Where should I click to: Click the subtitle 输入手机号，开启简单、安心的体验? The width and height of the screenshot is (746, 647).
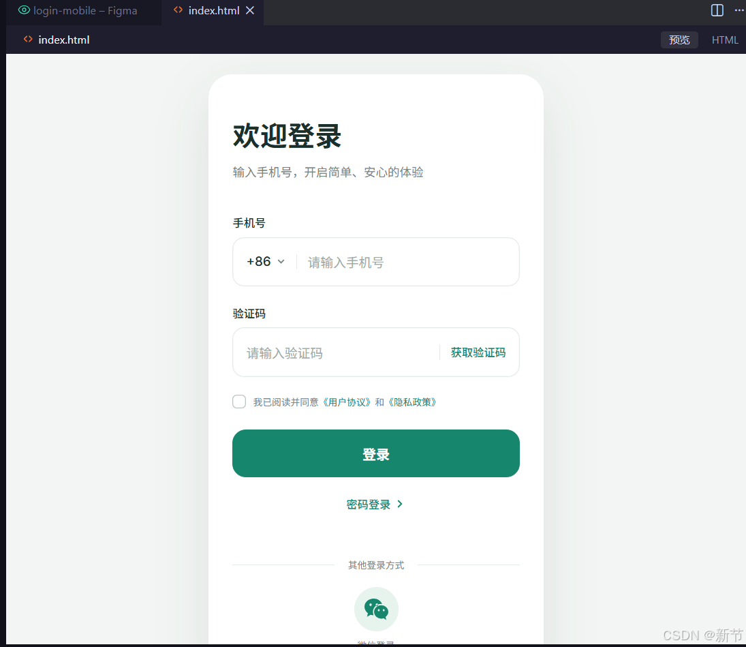[328, 172]
